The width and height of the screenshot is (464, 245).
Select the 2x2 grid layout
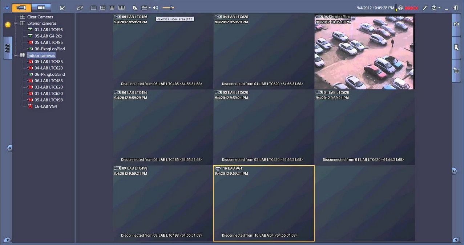[x=103, y=8]
